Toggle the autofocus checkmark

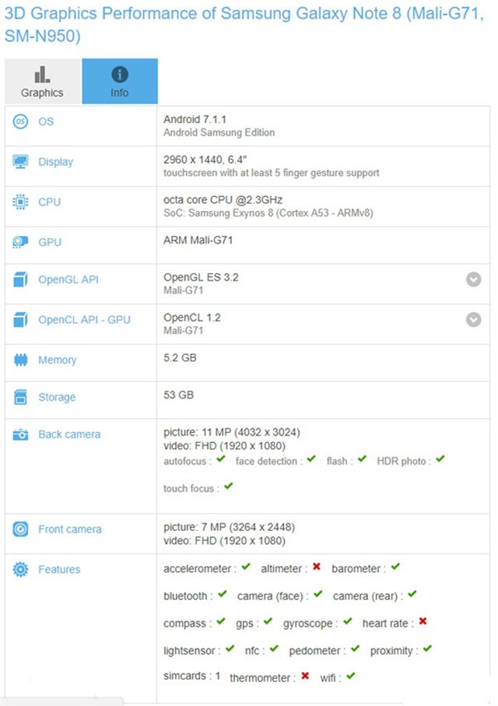[220, 460]
